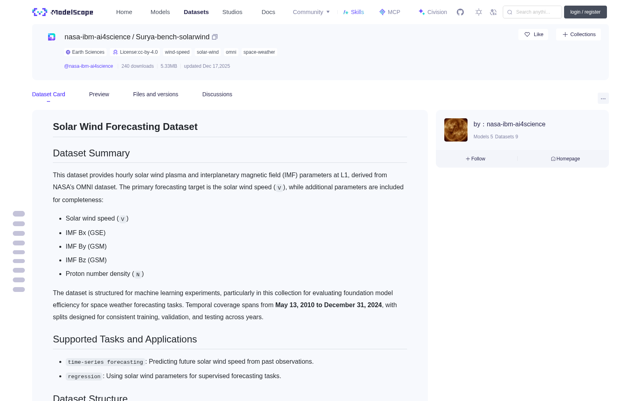The image size is (641, 401).
Task: Click the 'time-series forecasting' code label
Action: (105, 362)
